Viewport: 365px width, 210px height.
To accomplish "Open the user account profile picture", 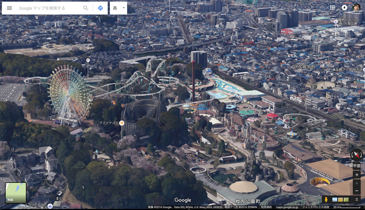I will pos(356,8).
